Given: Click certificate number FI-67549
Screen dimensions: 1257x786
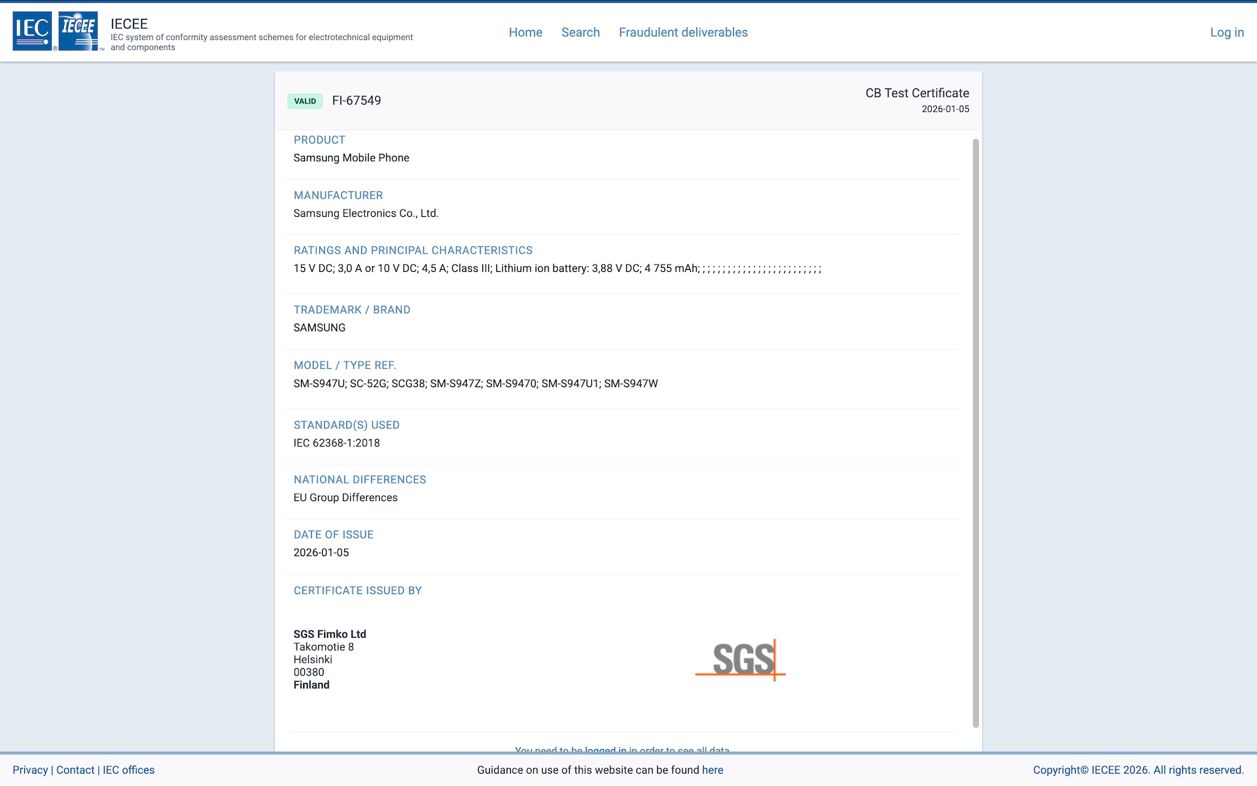Looking at the screenshot, I should pos(356,100).
